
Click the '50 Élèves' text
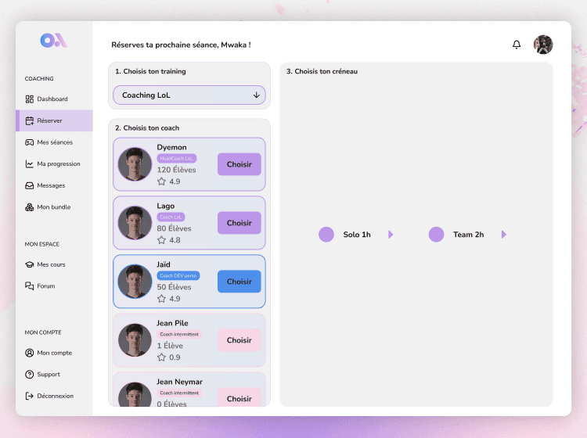[x=174, y=287]
